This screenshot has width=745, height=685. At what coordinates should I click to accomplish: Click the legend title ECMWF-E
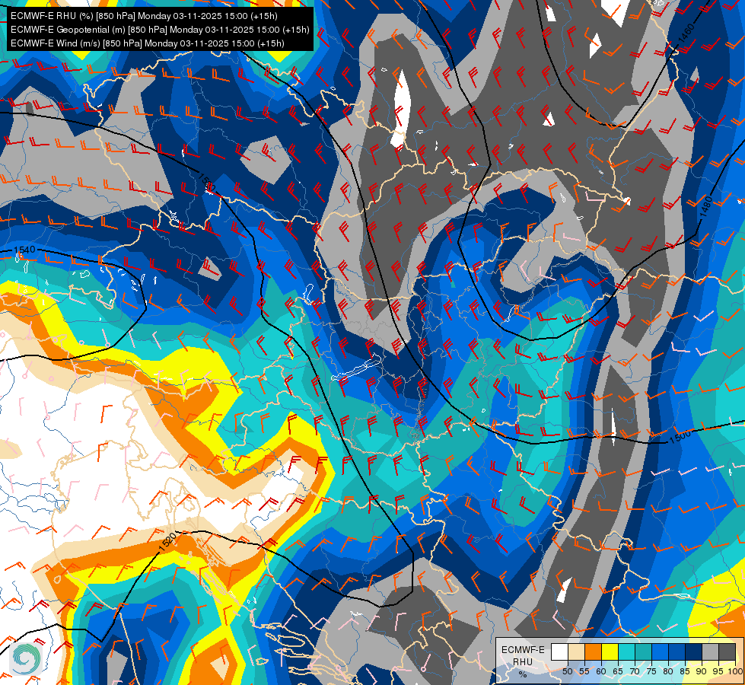(523, 650)
